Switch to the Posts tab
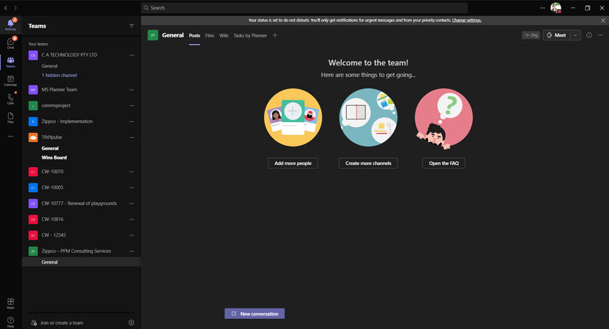609x329 pixels. (x=195, y=35)
